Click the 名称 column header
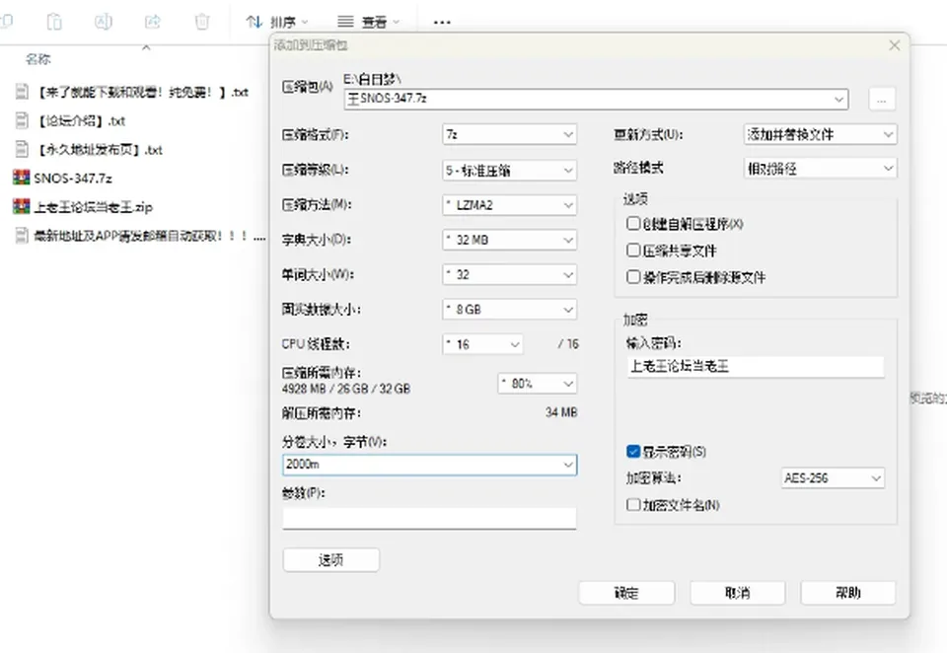Image resolution: width=947 pixels, height=653 pixels. coord(38,58)
